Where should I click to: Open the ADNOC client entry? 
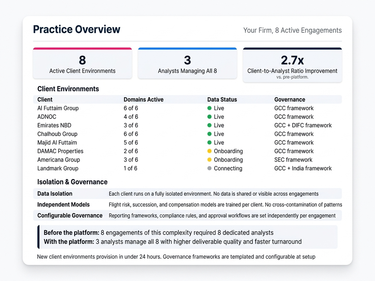(47, 117)
